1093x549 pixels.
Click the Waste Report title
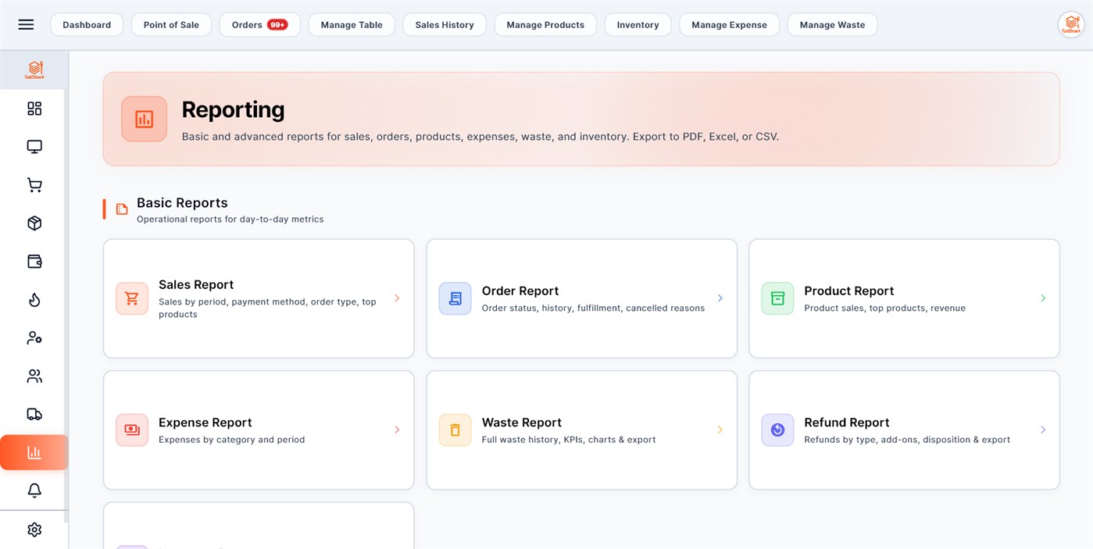[x=522, y=422]
